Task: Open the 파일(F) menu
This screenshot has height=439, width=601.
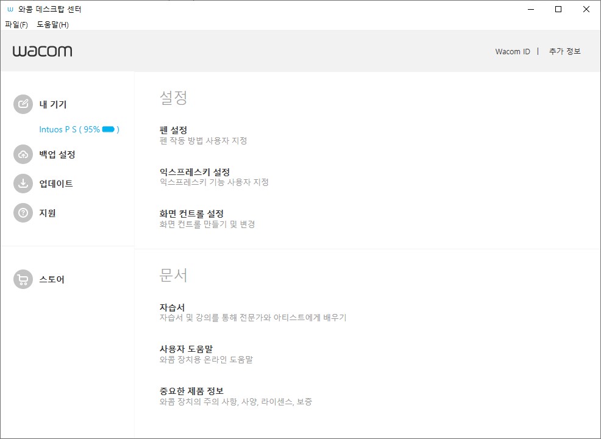Action: click(x=16, y=25)
